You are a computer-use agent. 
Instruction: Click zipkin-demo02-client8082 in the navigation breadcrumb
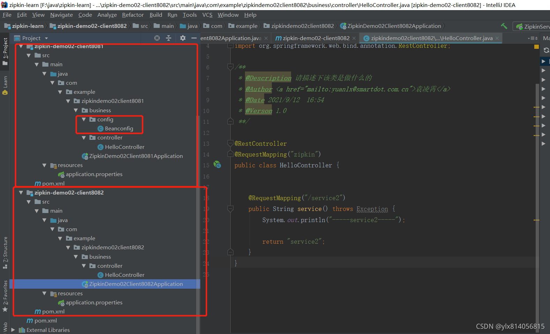point(88,26)
